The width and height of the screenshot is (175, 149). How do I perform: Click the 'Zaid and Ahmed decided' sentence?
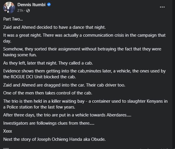(55, 27)
